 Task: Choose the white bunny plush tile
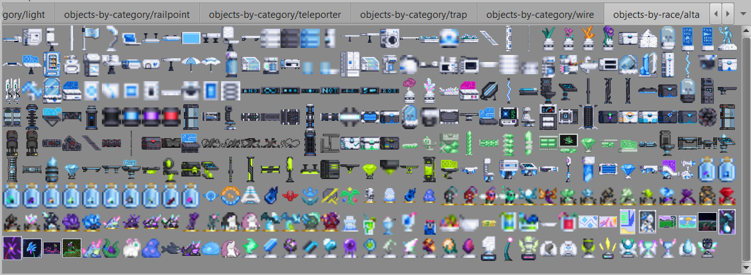(131, 249)
